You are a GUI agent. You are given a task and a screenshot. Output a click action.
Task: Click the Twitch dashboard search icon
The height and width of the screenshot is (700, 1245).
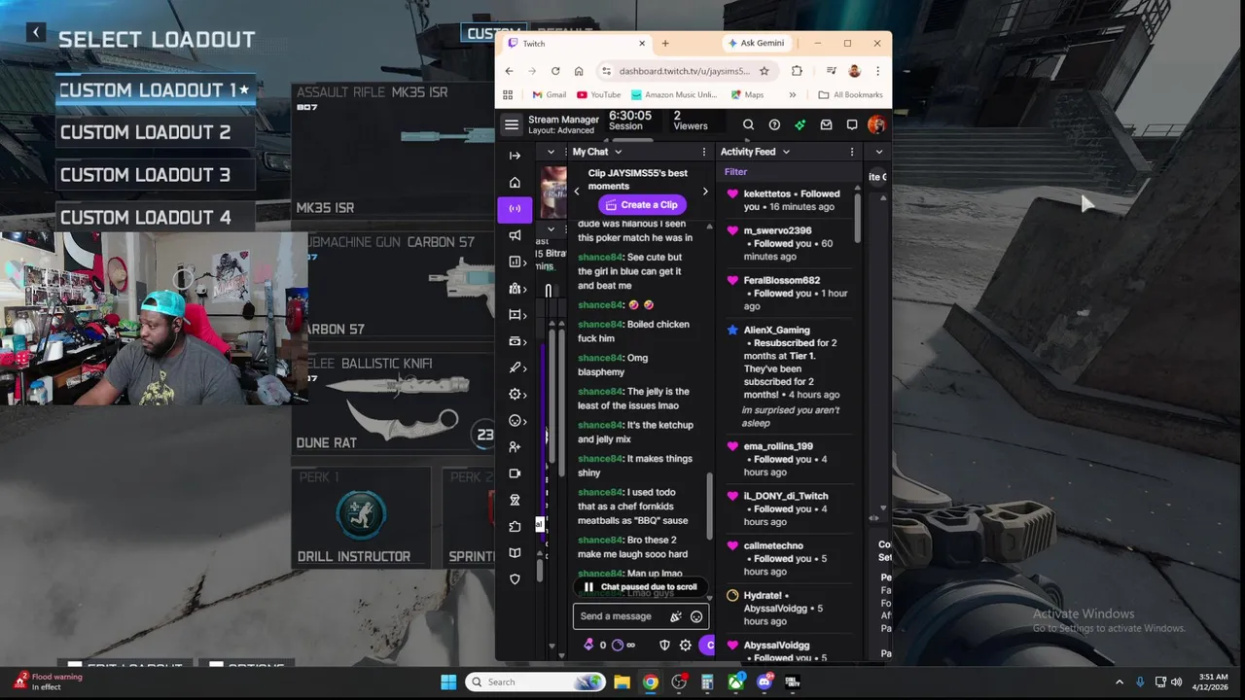pos(748,124)
